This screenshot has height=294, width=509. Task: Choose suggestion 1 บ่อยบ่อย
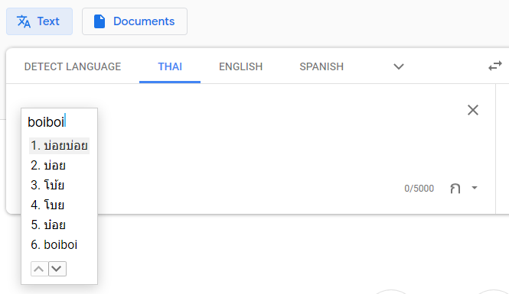tap(59, 146)
